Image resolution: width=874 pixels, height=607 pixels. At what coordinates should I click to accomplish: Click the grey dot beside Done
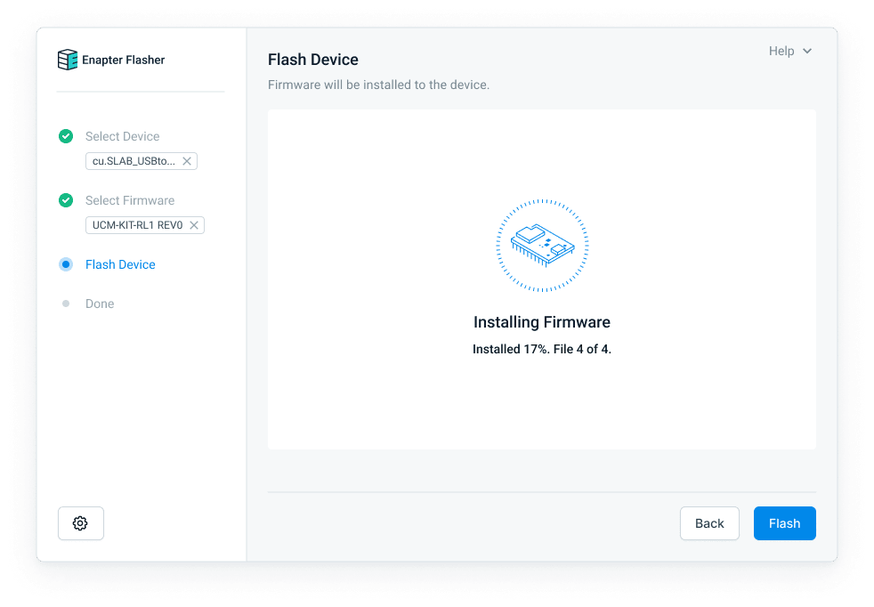(66, 303)
